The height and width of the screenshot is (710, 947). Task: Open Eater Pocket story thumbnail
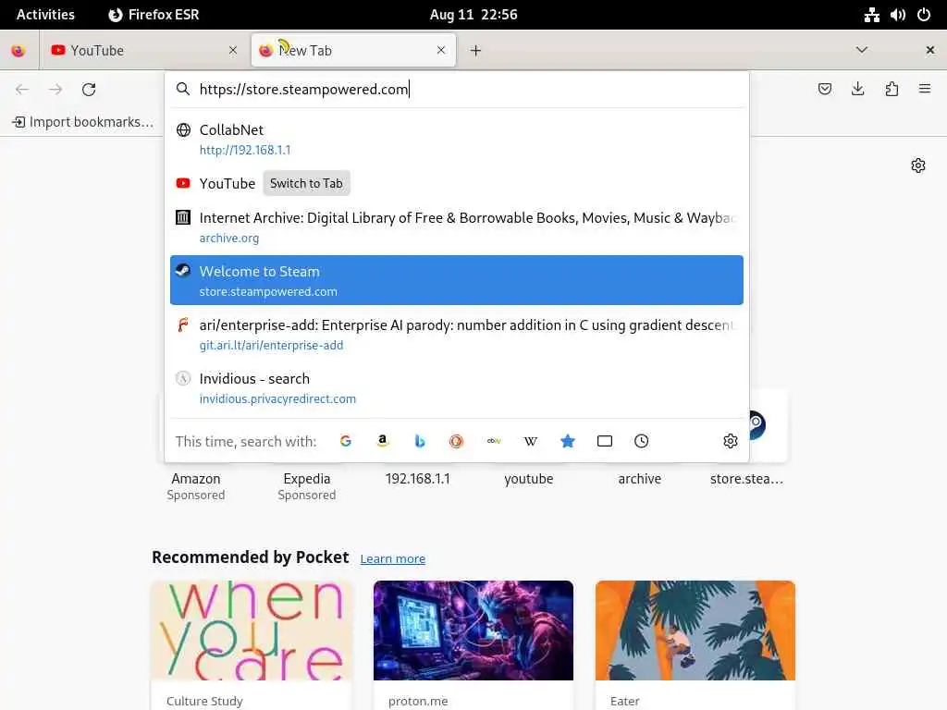click(x=695, y=630)
